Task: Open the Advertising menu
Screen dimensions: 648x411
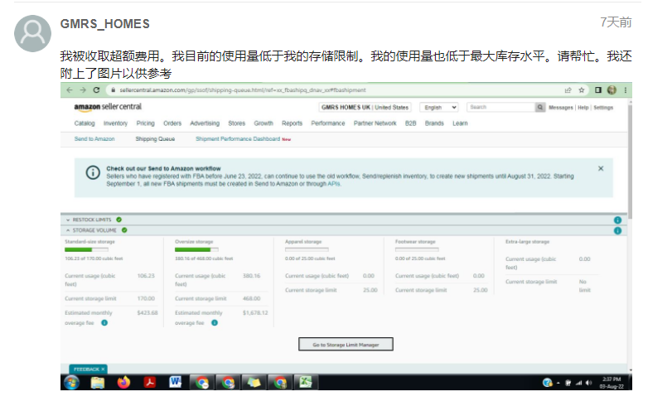Action: click(x=205, y=123)
